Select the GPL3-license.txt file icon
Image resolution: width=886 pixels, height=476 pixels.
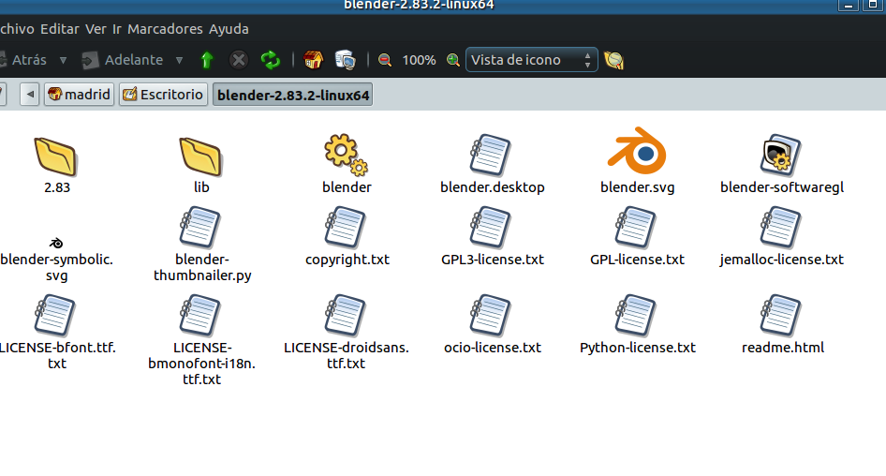[490, 228]
